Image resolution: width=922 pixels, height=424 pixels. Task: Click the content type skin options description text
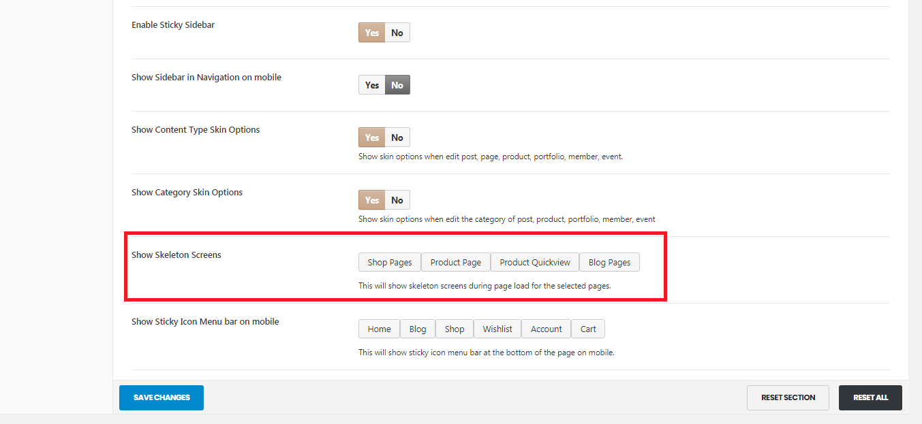pyautogui.click(x=491, y=157)
